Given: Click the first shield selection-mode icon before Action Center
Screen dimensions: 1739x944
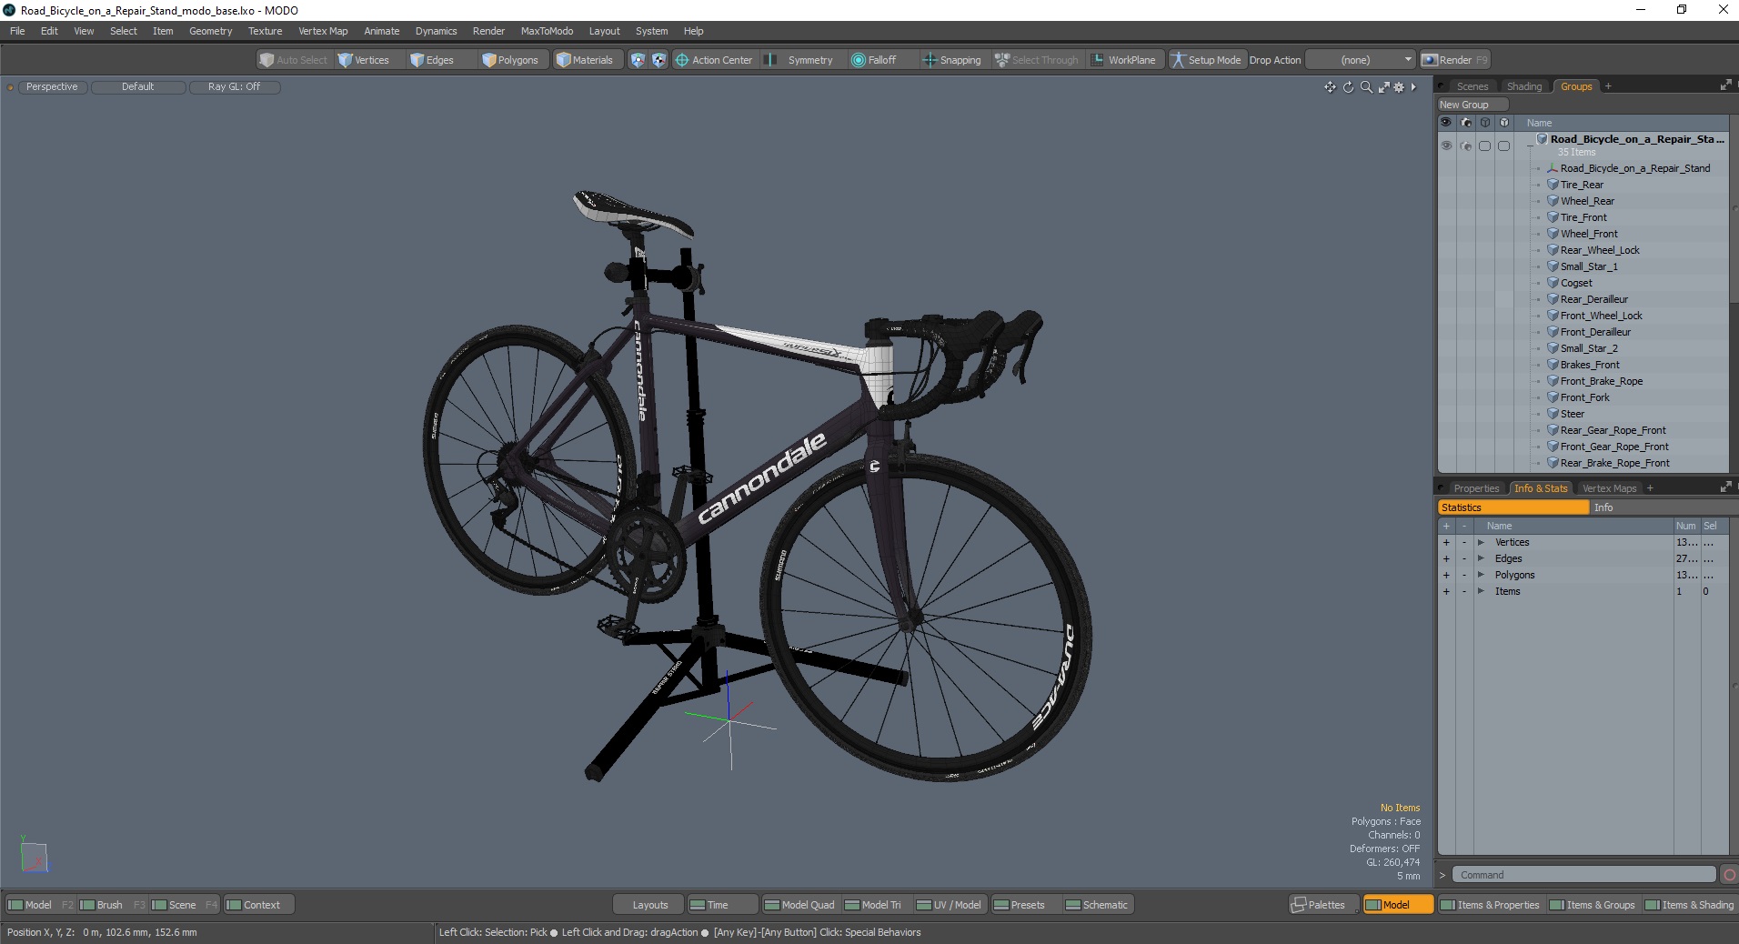Looking at the screenshot, I should click(x=638, y=60).
